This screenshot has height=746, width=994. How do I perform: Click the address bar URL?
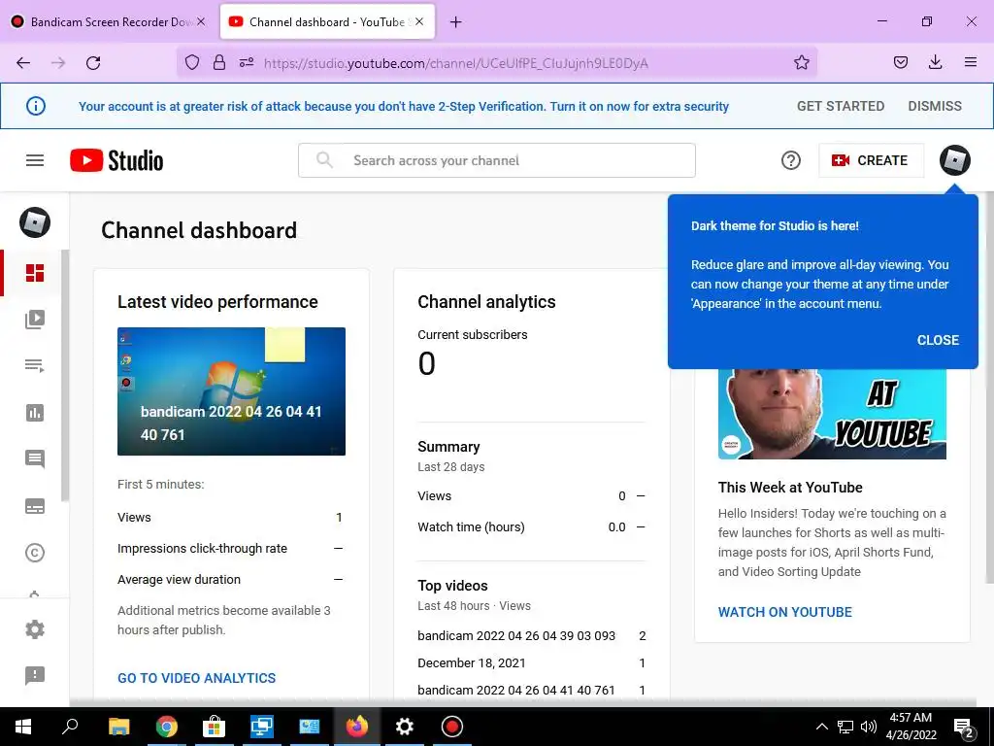(456, 63)
